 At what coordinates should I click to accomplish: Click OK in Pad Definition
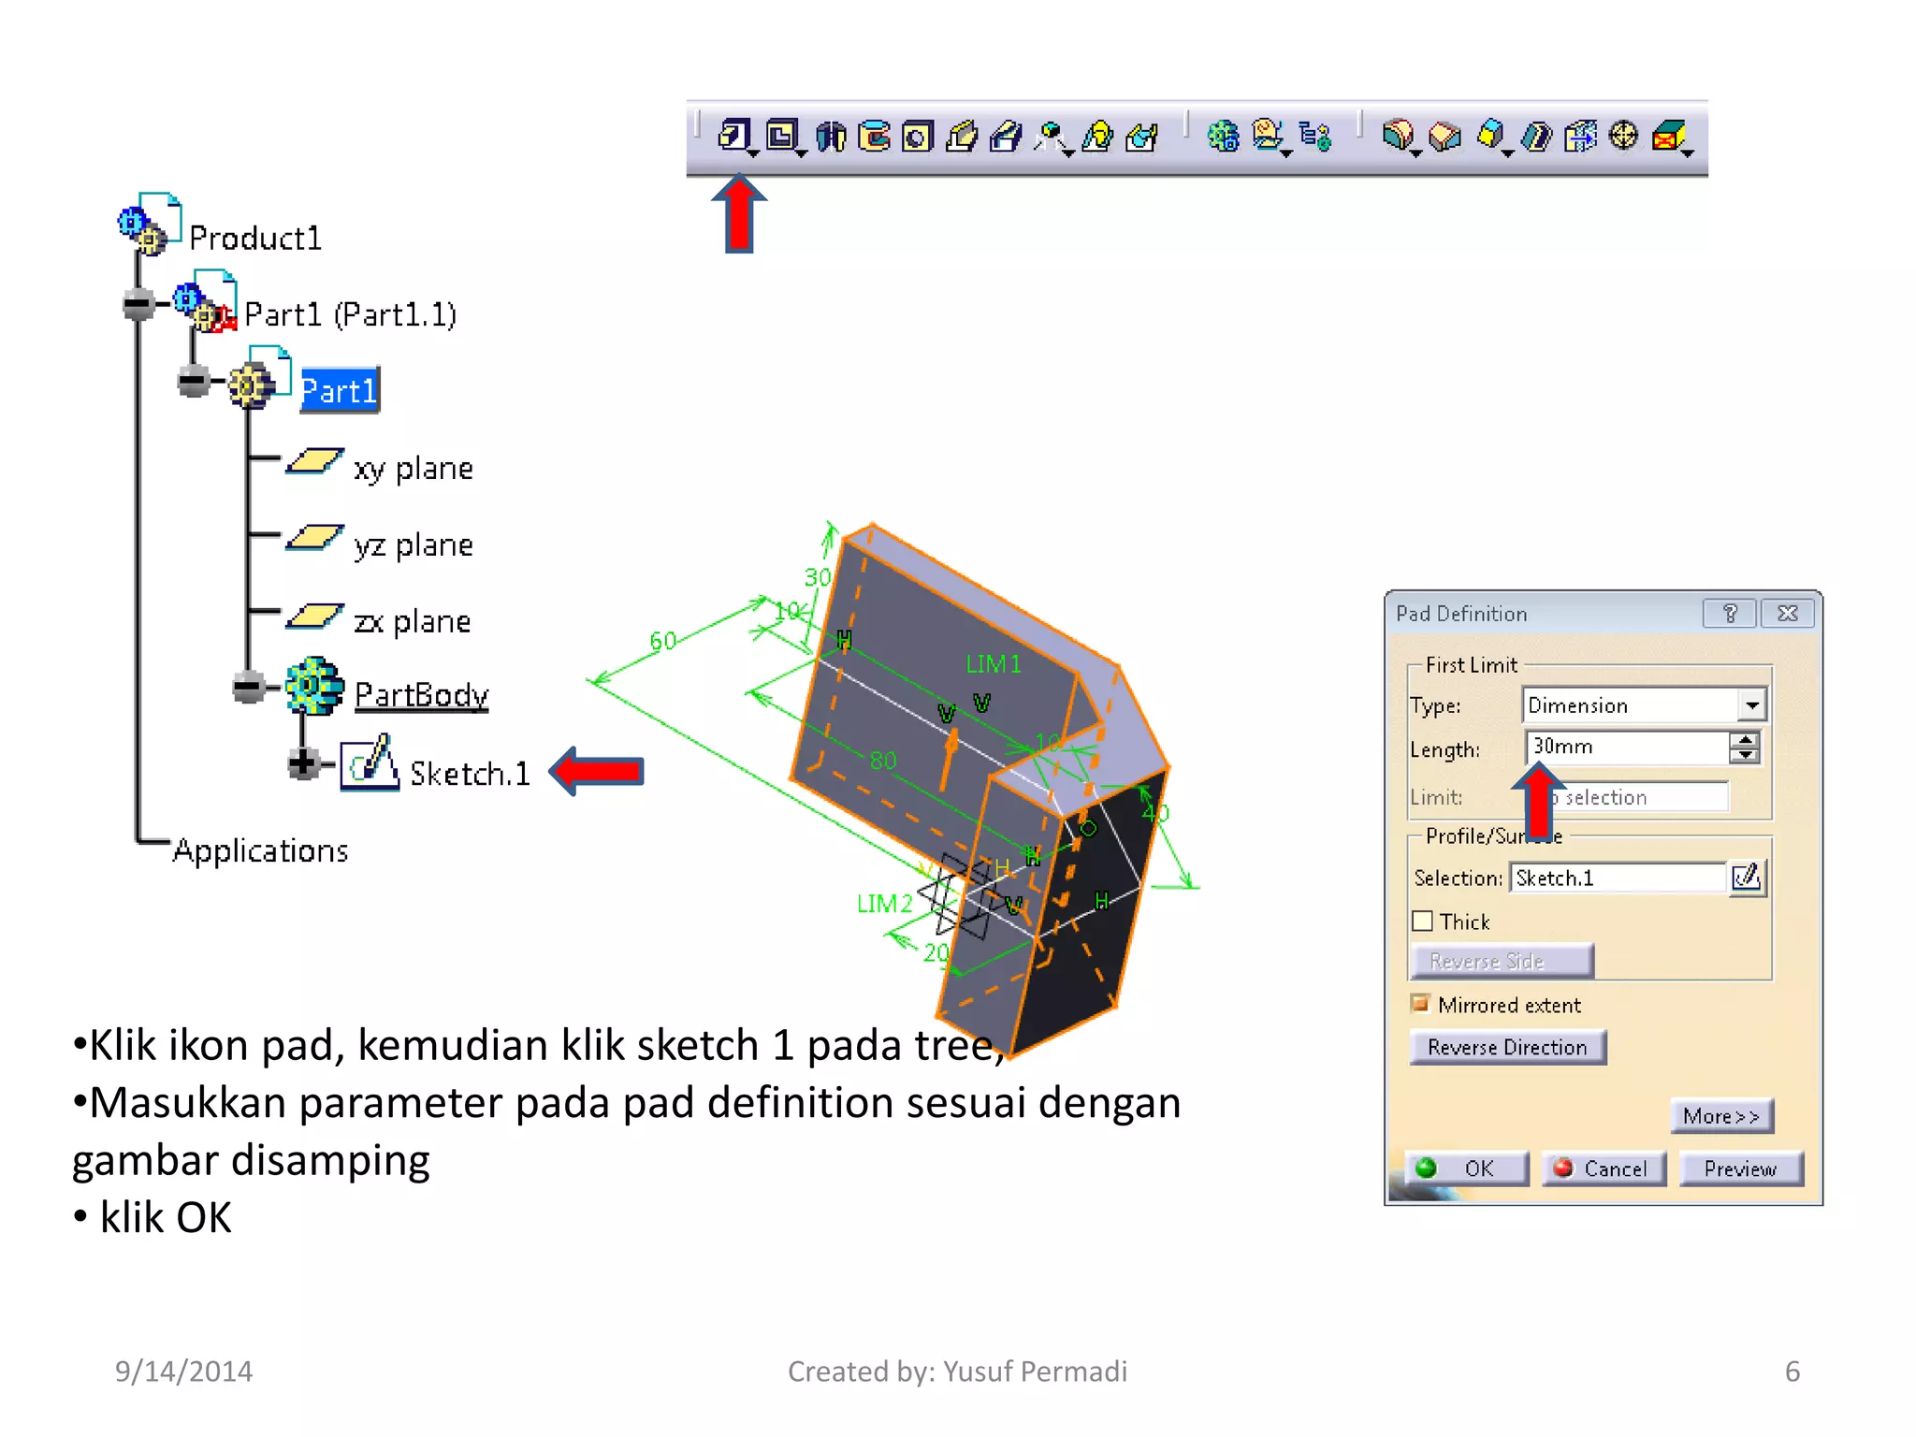(1467, 1168)
